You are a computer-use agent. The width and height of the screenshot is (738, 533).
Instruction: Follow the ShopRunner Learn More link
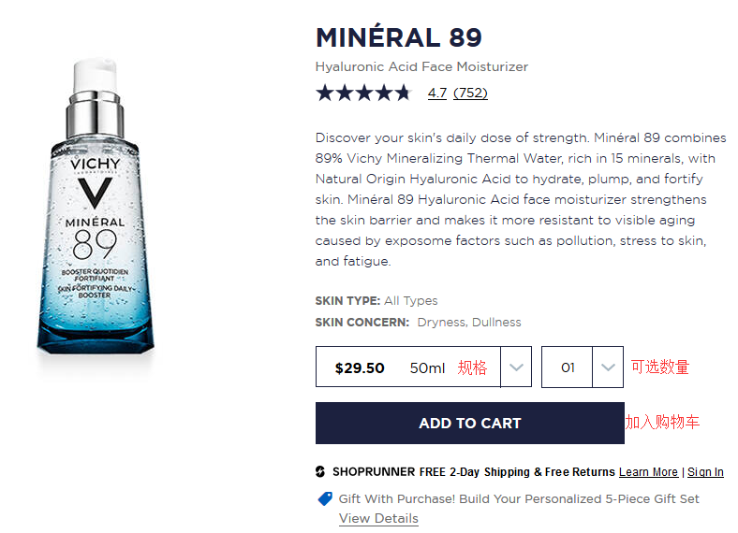tap(648, 472)
